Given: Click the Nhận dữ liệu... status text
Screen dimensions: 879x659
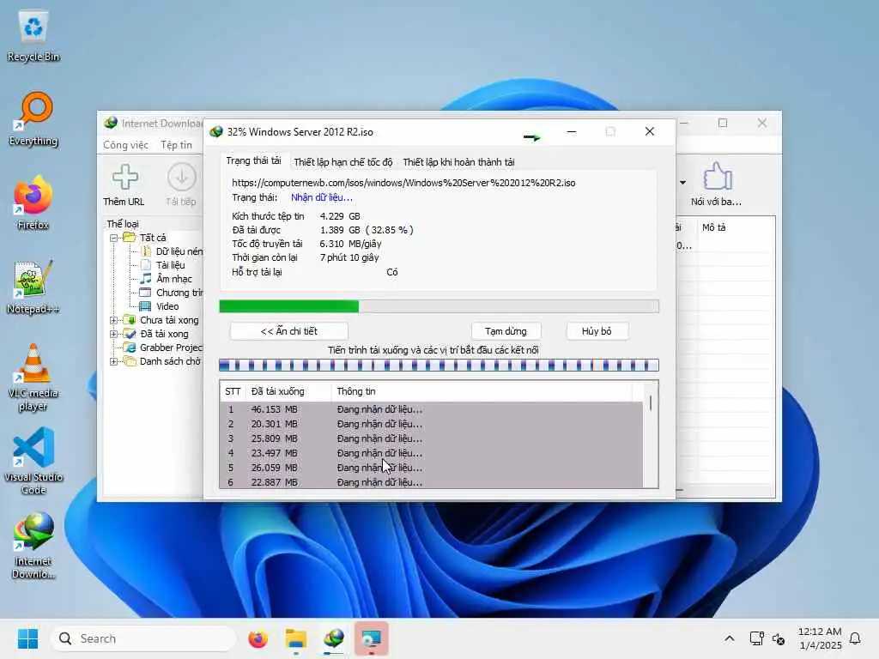Looking at the screenshot, I should coord(322,197).
